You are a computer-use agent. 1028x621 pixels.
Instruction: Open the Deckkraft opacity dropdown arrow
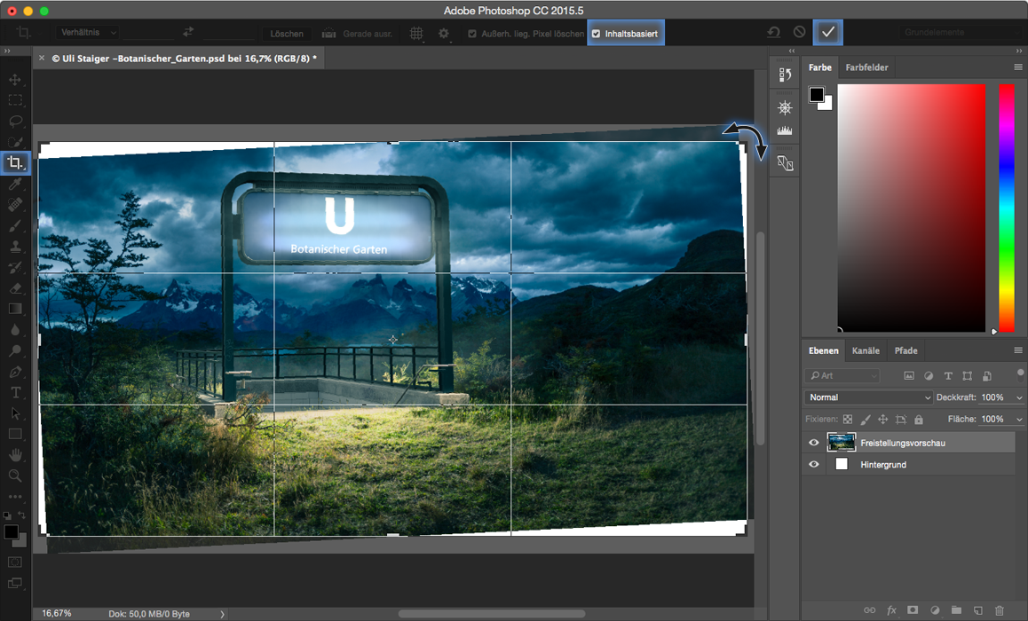click(x=1019, y=397)
